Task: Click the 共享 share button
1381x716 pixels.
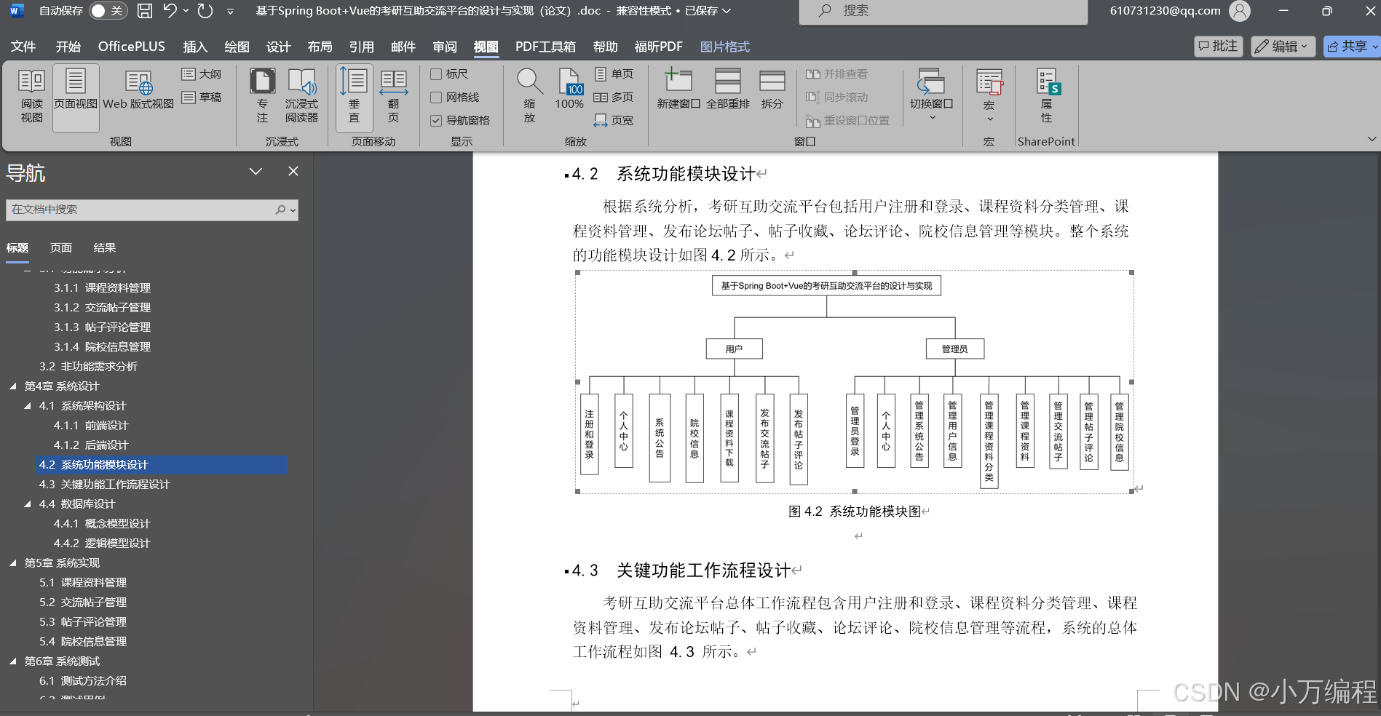Action: tap(1352, 47)
